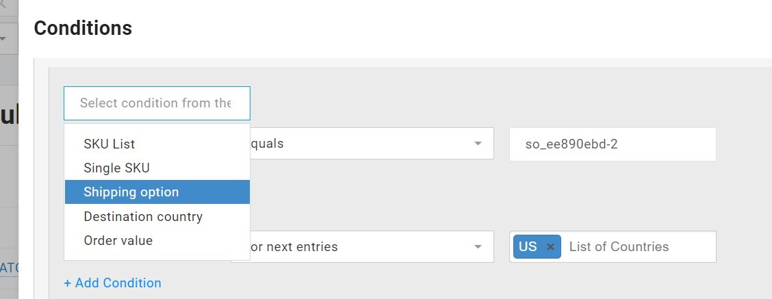The height and width of the screenshot is (299, 772).
Task: Click the small dropdown arrow behind the dialog
Action: coord(3,37)
